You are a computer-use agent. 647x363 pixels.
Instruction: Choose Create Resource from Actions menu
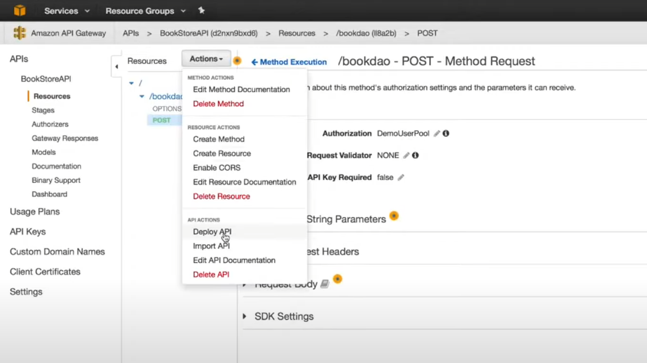click(222, 153)
